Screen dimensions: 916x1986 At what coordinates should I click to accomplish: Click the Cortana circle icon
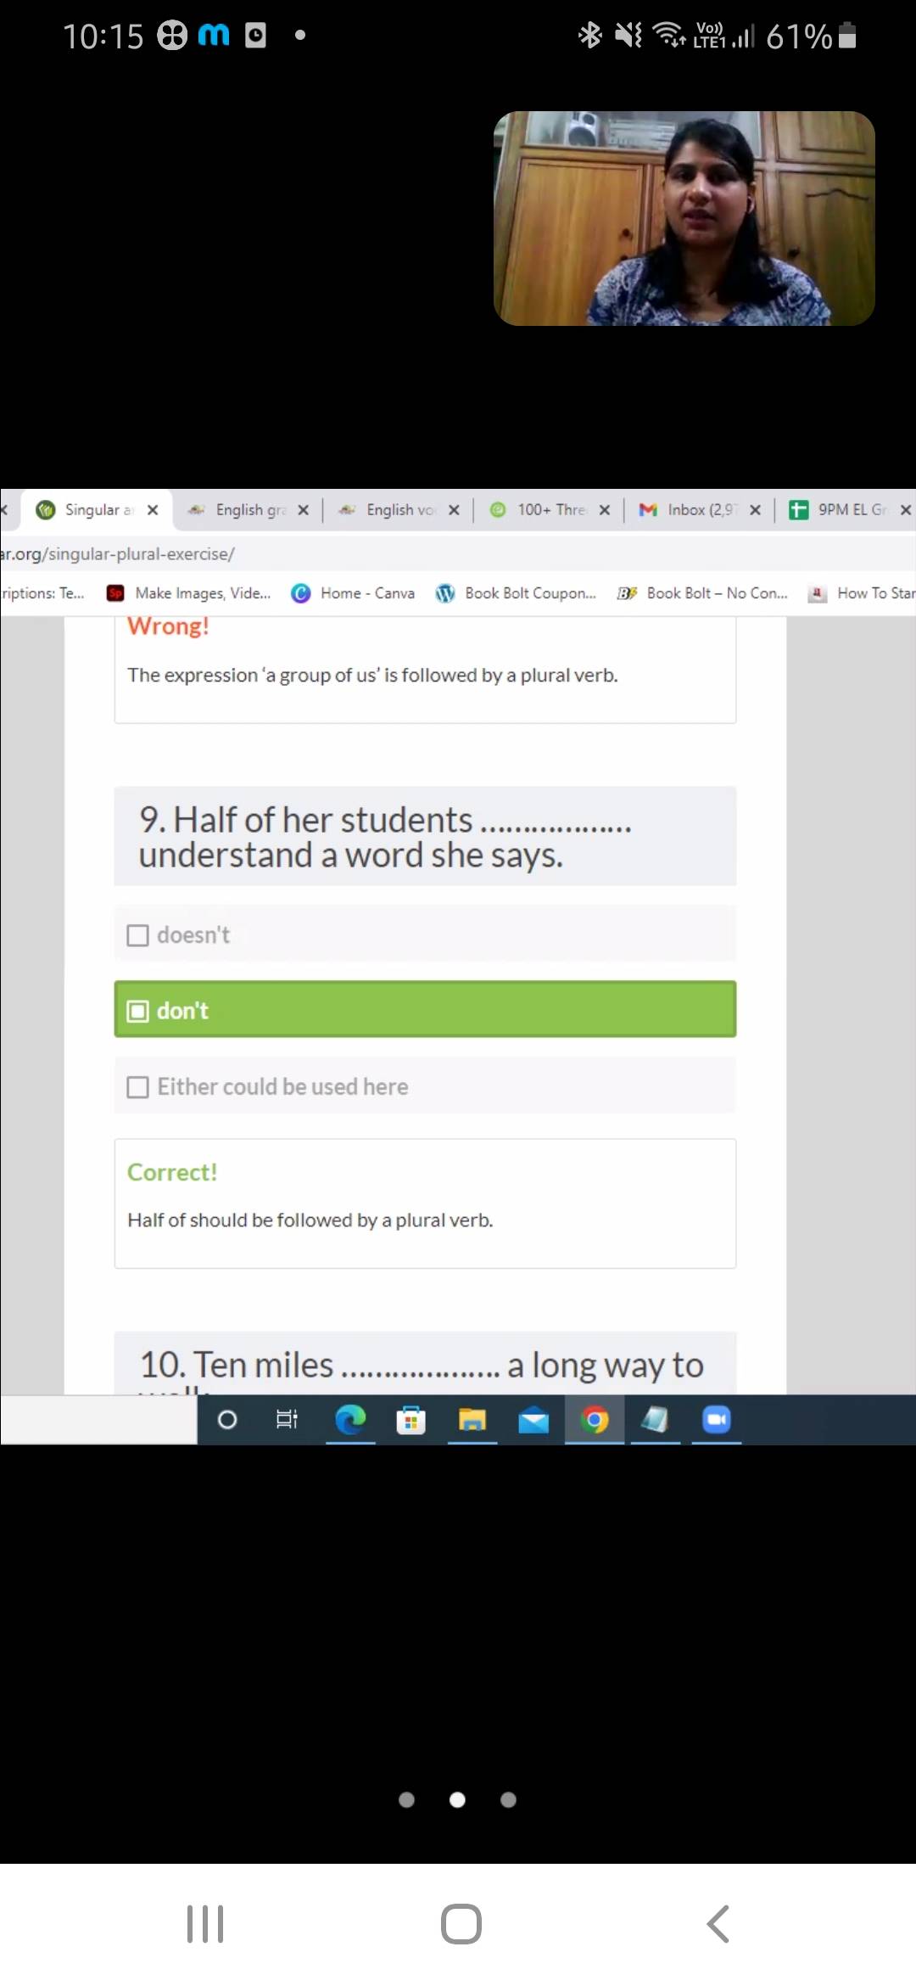(x=227, y=1419)
